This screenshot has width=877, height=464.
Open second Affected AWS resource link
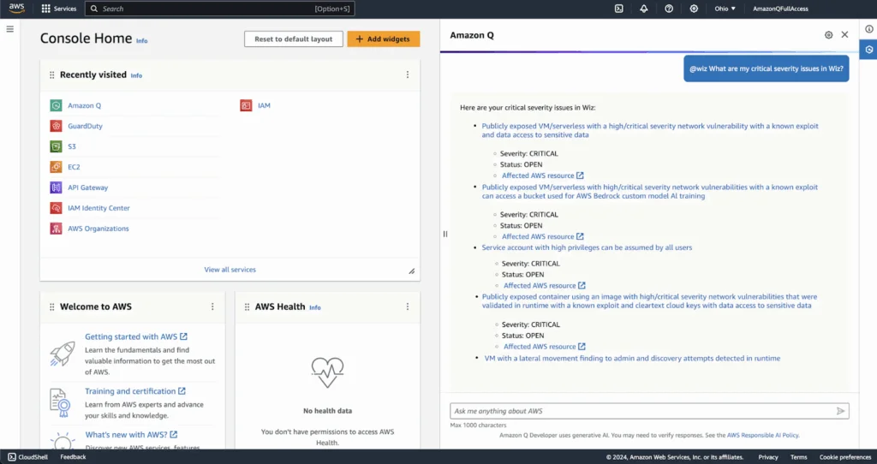[542, 236]
